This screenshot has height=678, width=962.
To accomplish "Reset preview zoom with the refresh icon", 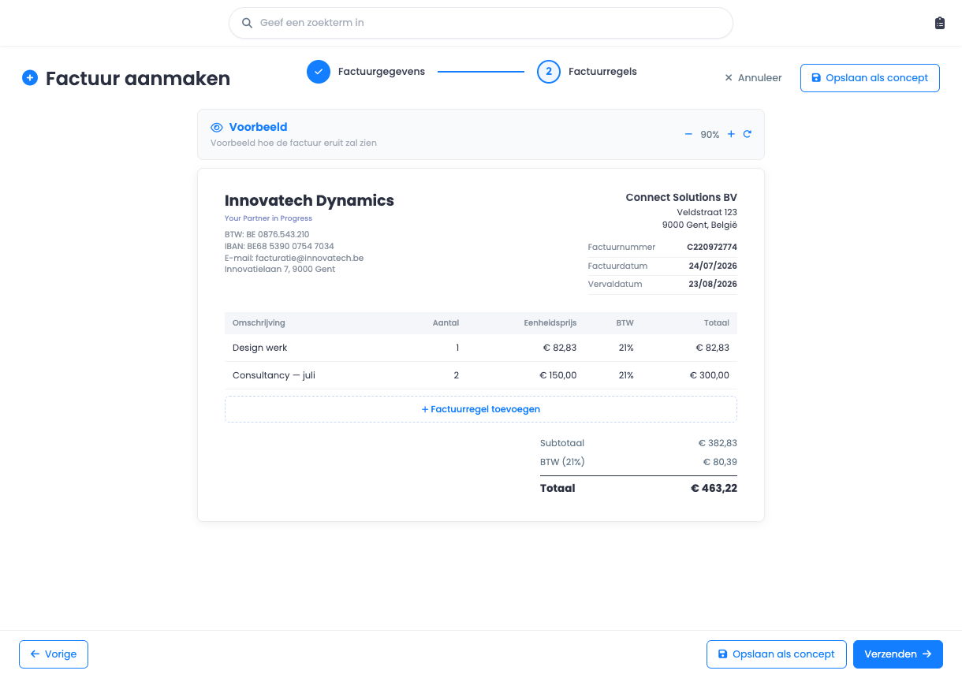I will (x=748, y=134).
